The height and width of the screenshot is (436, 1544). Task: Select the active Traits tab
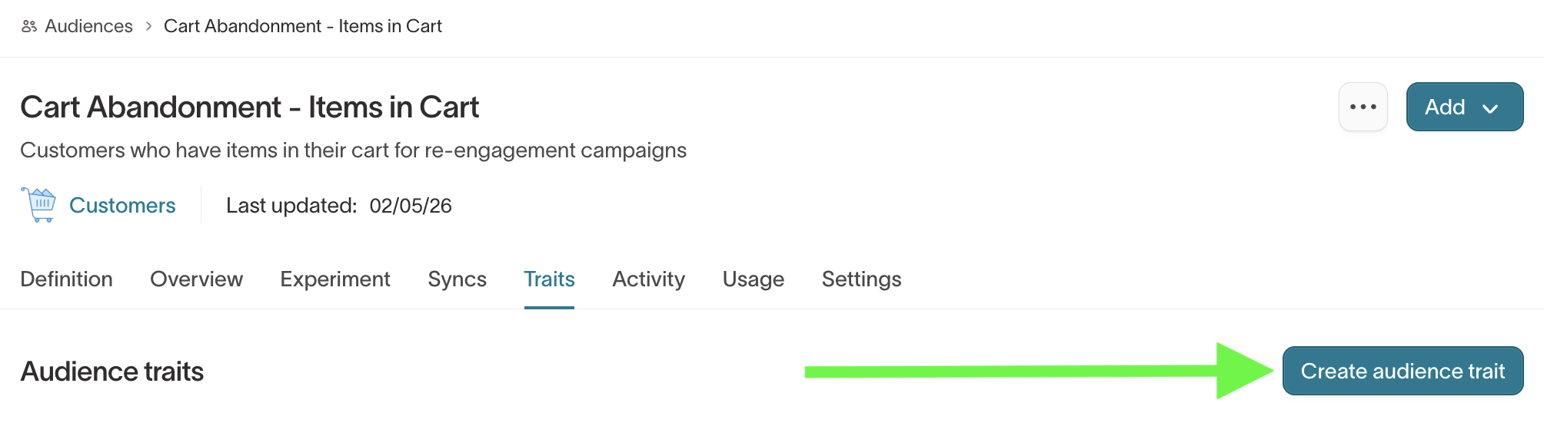click(550, 279)
